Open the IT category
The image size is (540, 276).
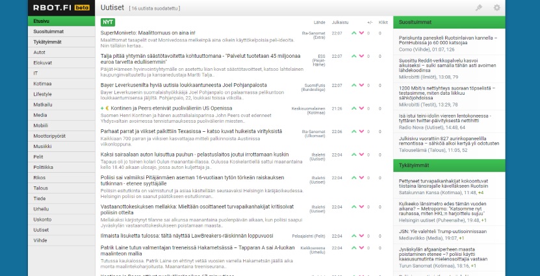click(61, 73)
